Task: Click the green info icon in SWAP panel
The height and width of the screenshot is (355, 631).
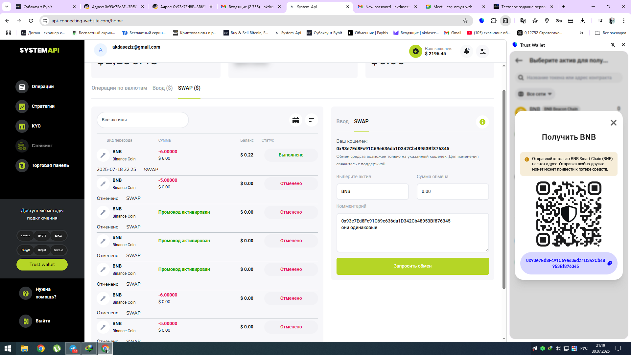Action: coord(482,122)
